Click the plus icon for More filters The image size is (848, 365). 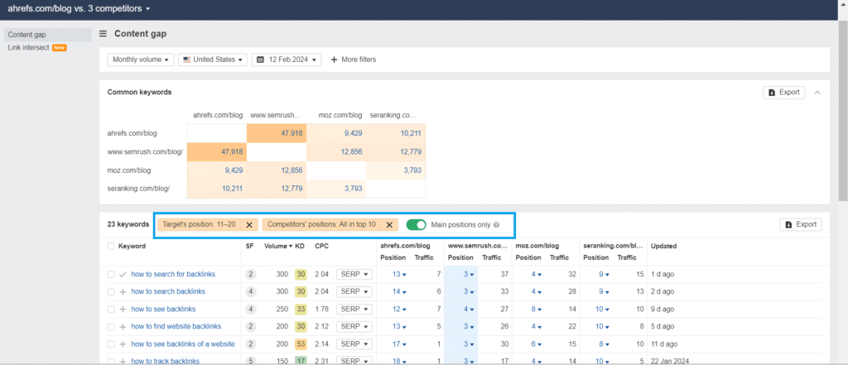tap(334, 60)
